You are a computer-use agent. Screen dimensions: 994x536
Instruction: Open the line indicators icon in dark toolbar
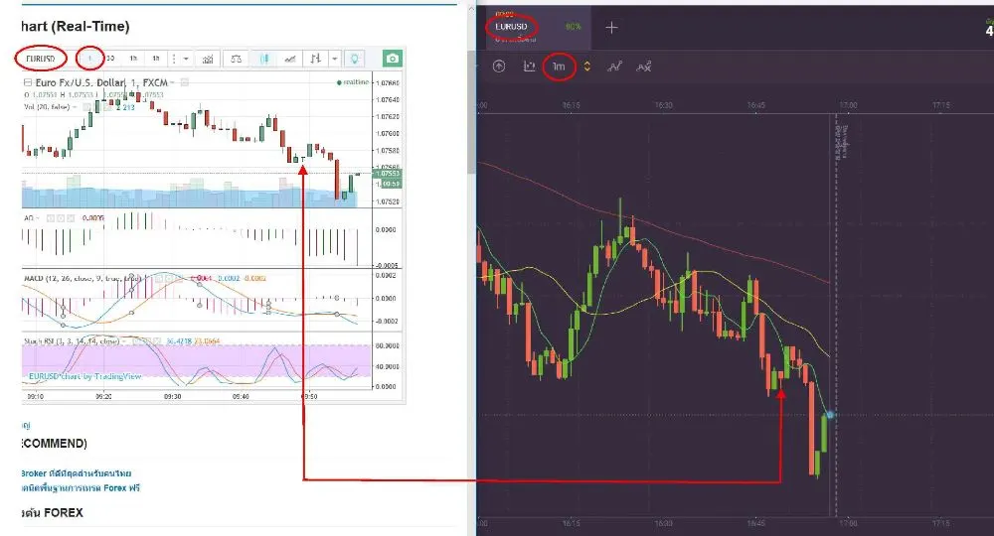615,67
